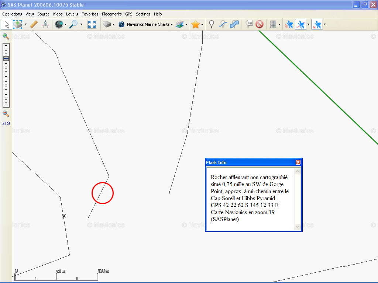Viewport: 378px width, 283px height.
Task: Restore down the SAS.Planet window
Action: click(365, 4)
